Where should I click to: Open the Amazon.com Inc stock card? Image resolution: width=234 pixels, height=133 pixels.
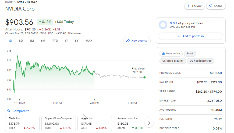[x=131, y=123]
